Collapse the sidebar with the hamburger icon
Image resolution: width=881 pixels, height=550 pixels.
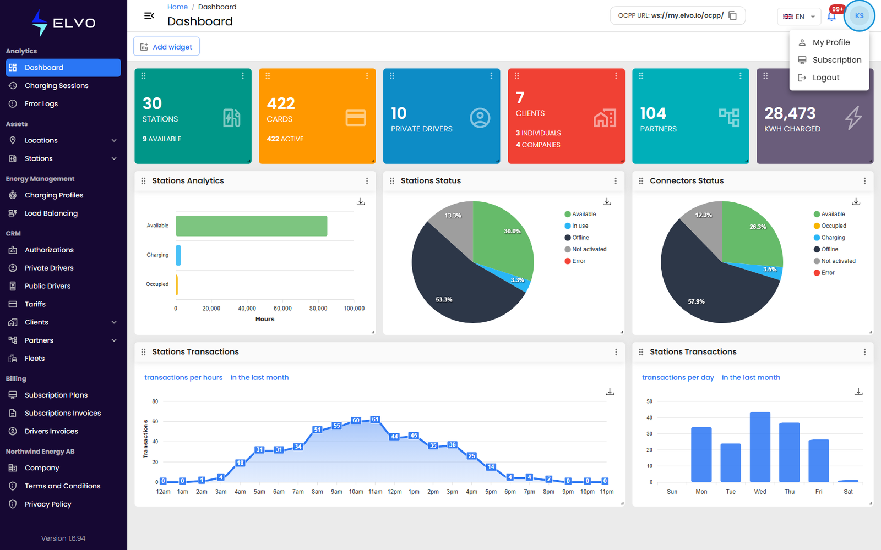(x=149, y=16)
